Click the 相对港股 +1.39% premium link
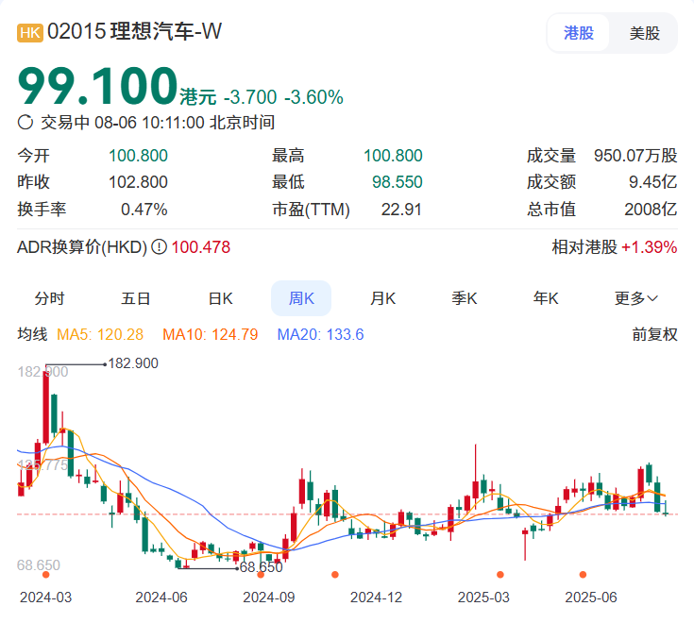 pyautogui.click(x=614, y=247)
